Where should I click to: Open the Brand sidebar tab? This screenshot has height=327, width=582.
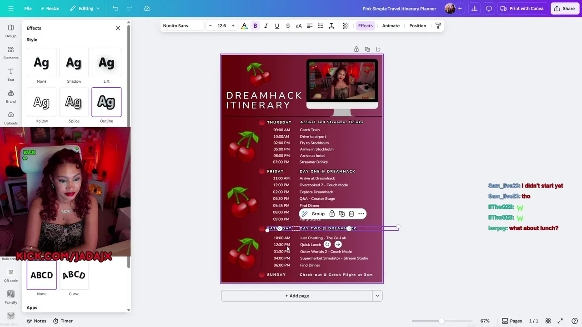[11, 96]
